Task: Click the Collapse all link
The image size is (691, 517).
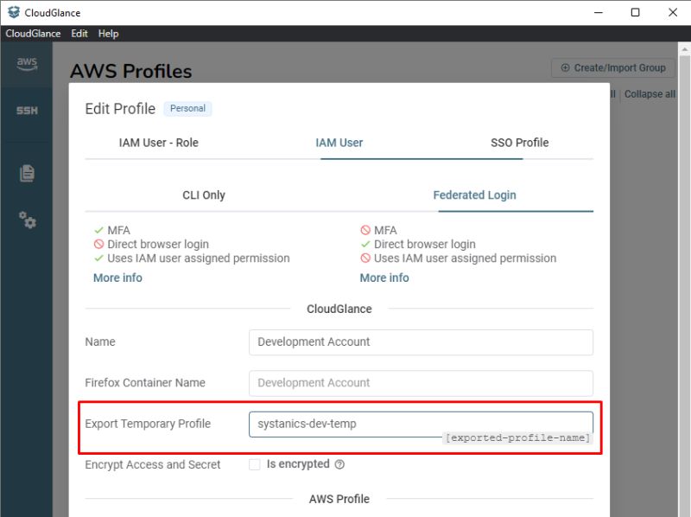Action: click(x=649, y=94)
